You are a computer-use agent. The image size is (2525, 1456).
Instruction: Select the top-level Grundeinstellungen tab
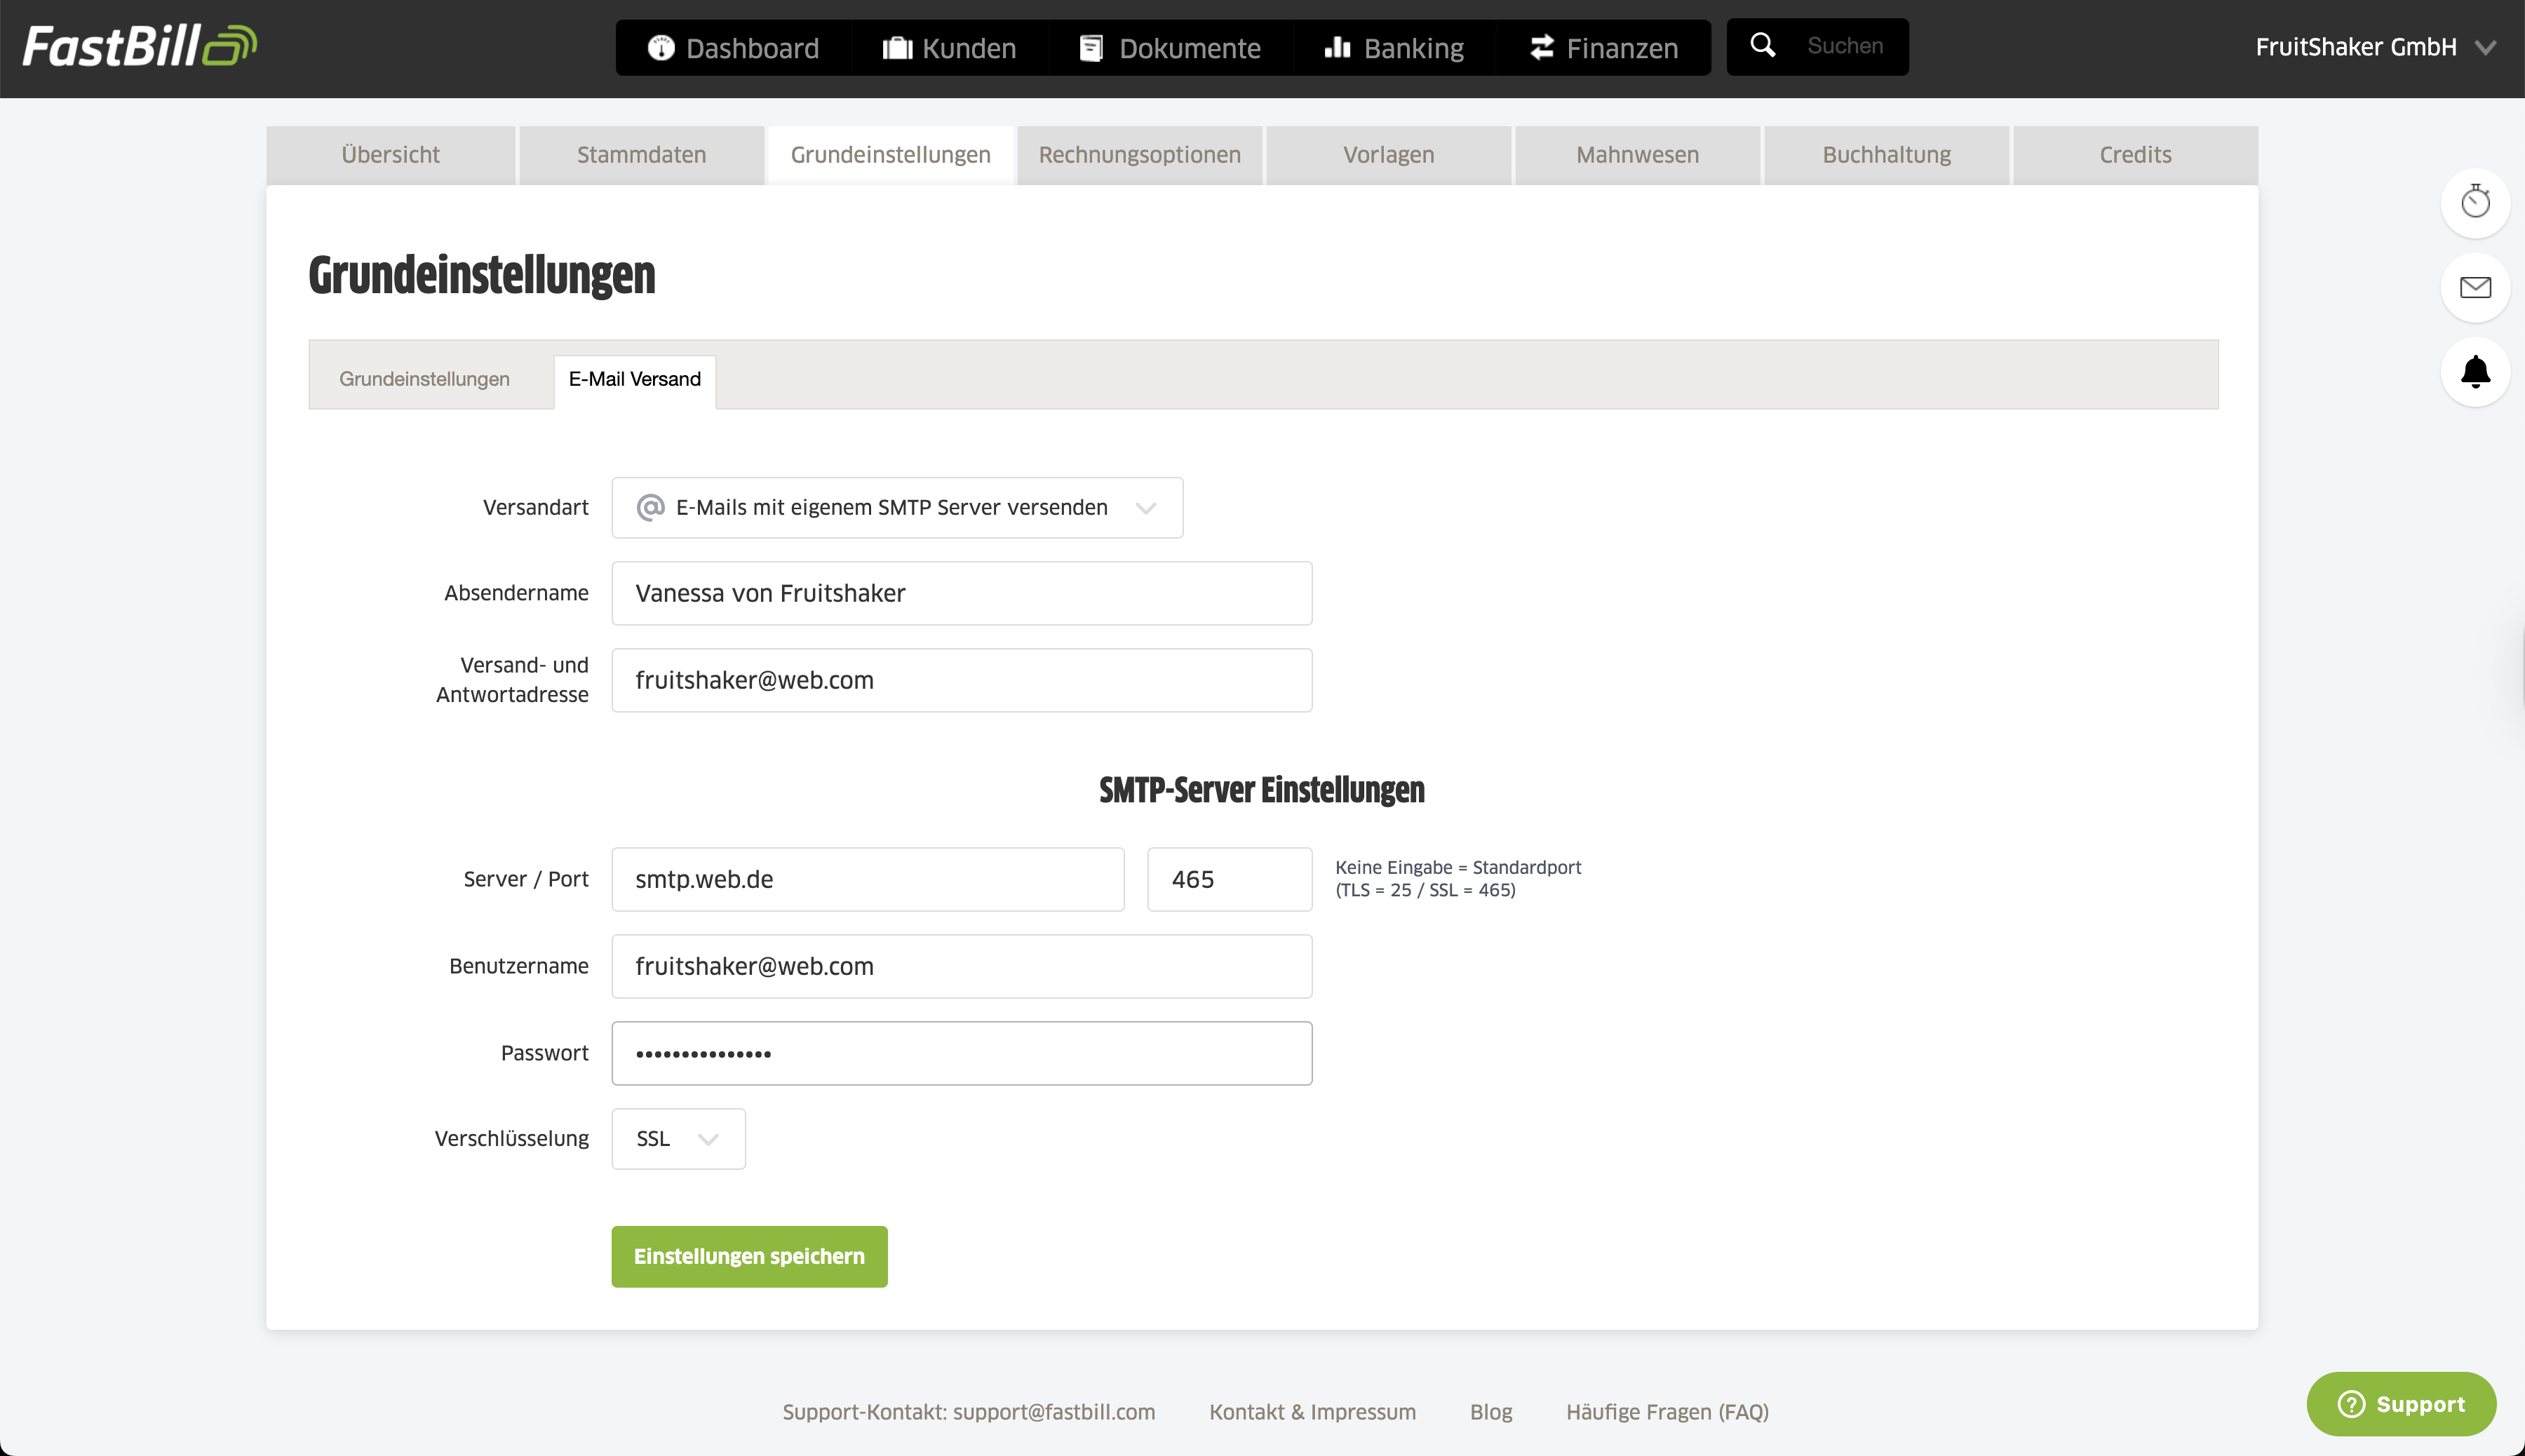tap(890, 155)
